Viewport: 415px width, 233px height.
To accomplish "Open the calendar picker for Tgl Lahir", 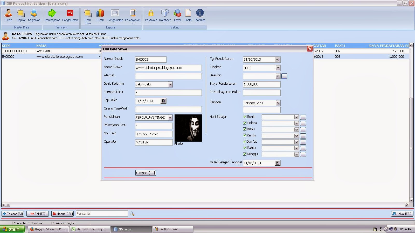I will pos(163,101).
